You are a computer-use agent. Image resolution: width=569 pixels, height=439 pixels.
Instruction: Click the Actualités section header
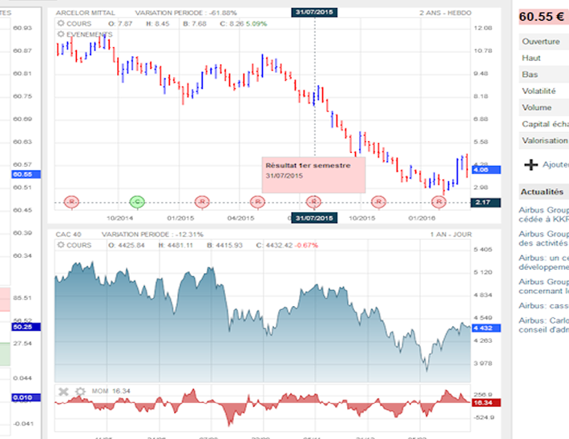[x=542, y=191]
